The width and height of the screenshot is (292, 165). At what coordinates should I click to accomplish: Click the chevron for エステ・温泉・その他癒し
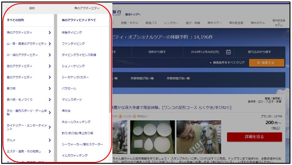click(50, 151)
